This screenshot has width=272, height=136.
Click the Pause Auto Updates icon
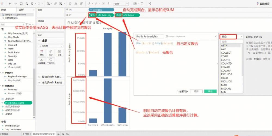click(x=32, y=4)
